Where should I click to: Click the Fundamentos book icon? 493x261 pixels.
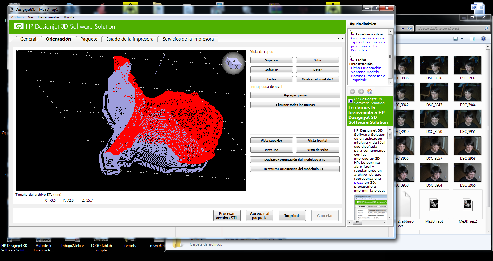click(x=352, y=33)
